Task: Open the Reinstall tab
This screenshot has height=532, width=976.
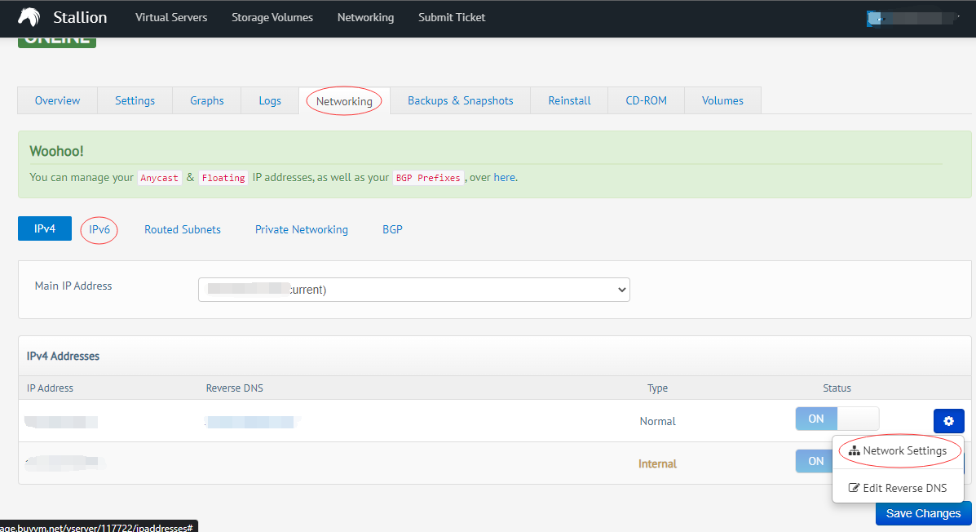Action: [569, 100]
